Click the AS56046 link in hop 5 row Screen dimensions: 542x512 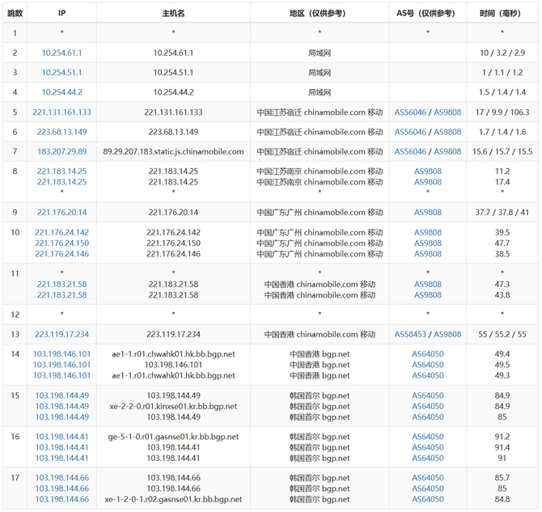point(411,112)
